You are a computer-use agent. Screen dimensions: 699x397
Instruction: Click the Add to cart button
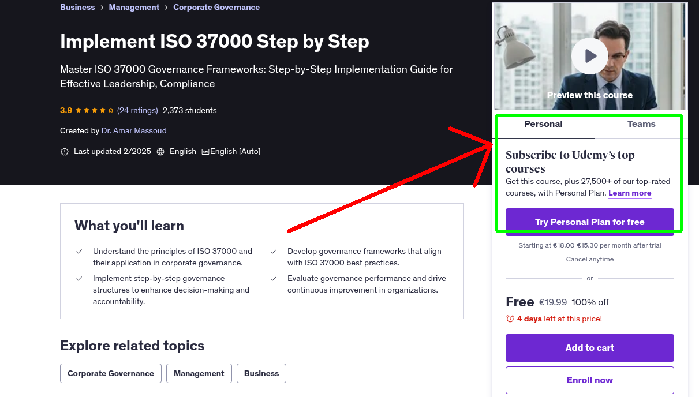[590, 348]
